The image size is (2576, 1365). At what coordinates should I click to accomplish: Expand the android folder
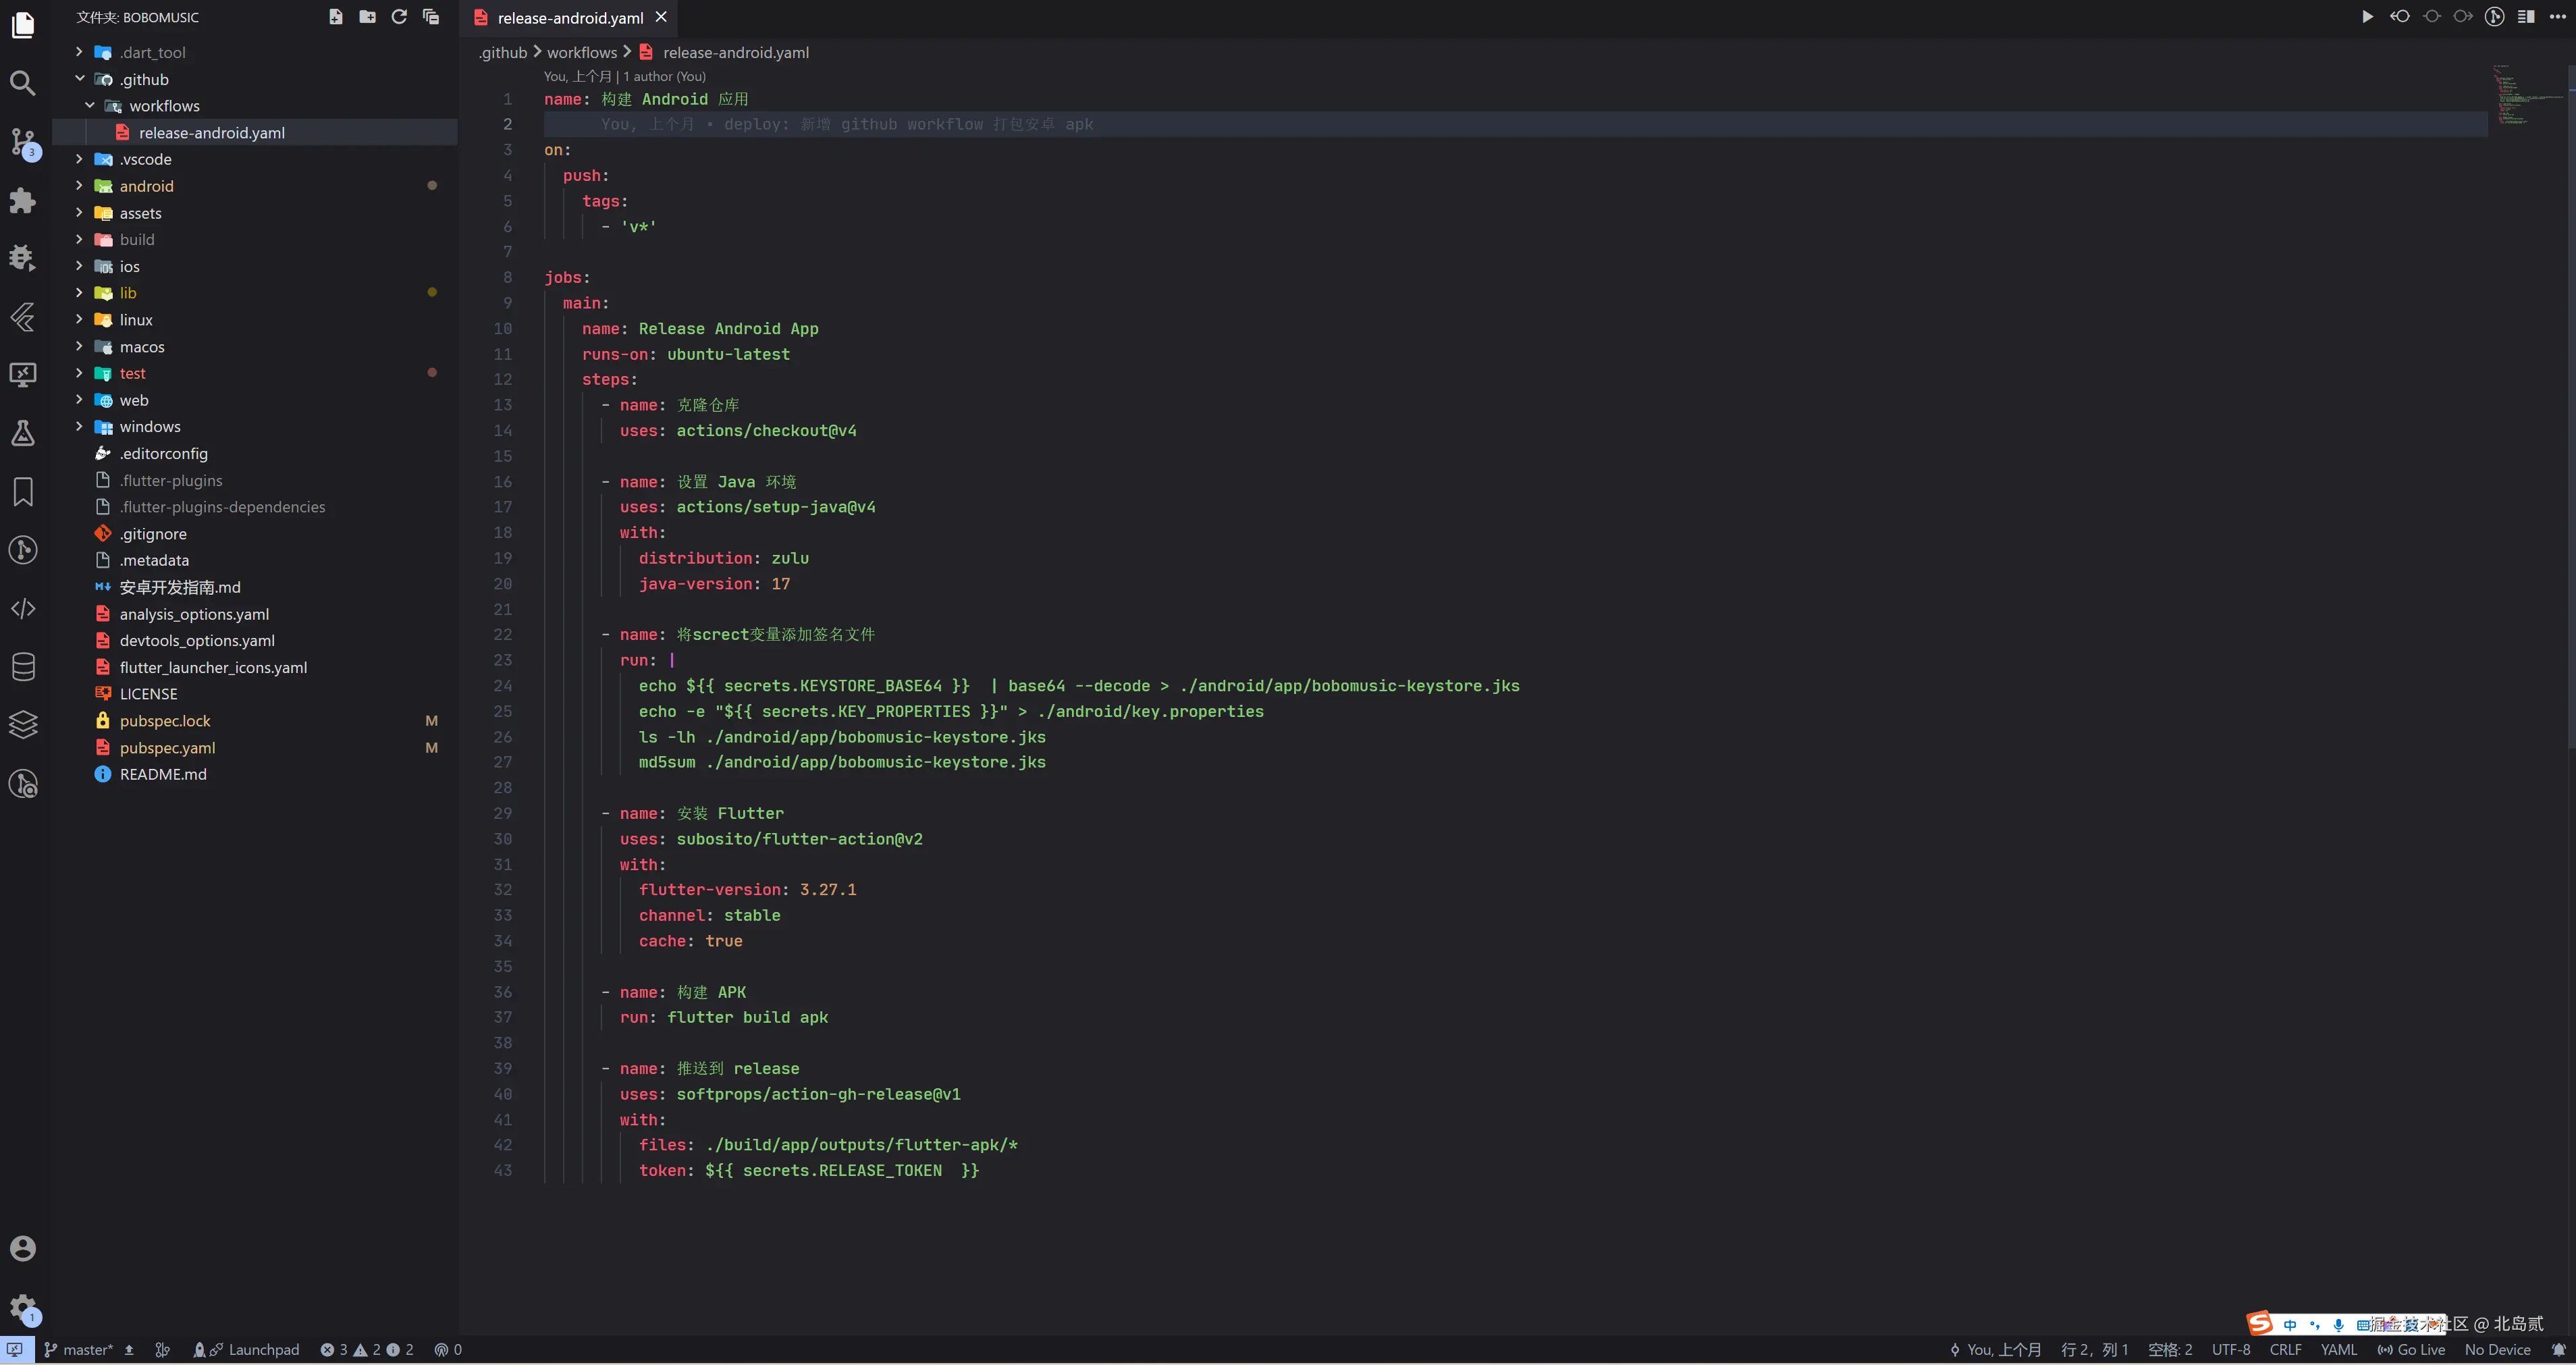pos(146,186)
